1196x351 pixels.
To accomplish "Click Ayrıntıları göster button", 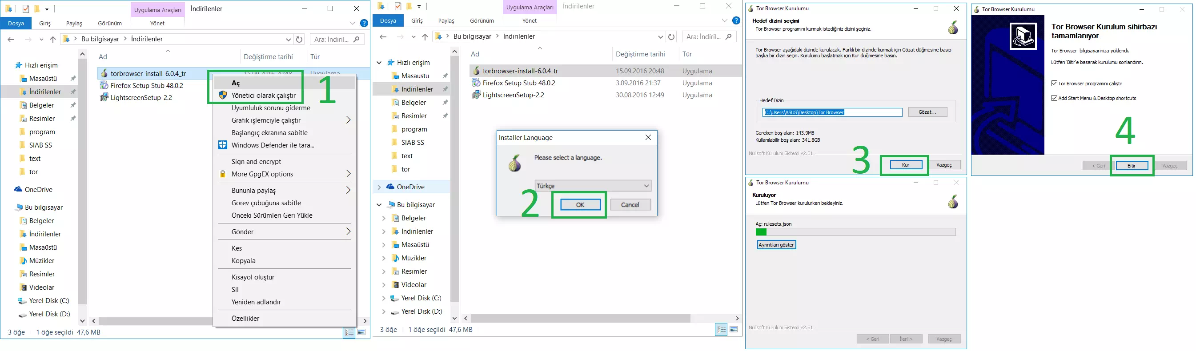I will pos(776,245).
